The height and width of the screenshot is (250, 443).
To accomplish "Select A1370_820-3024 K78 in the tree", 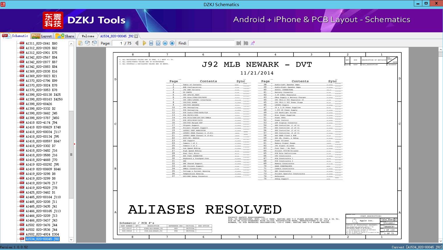I will pos(41,85).
